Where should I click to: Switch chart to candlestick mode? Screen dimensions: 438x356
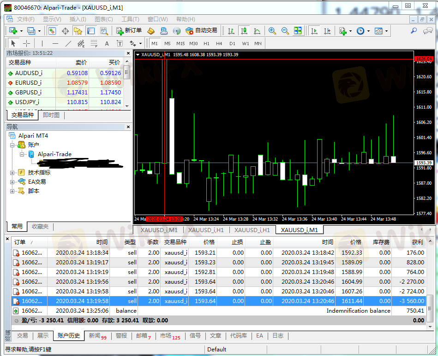[244, 31]
